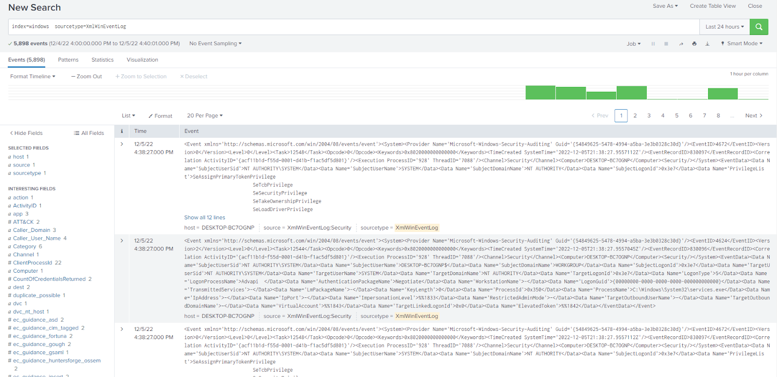Open the CountOfCredentialsReturned field
777x377 pixels.
[49, 279]
